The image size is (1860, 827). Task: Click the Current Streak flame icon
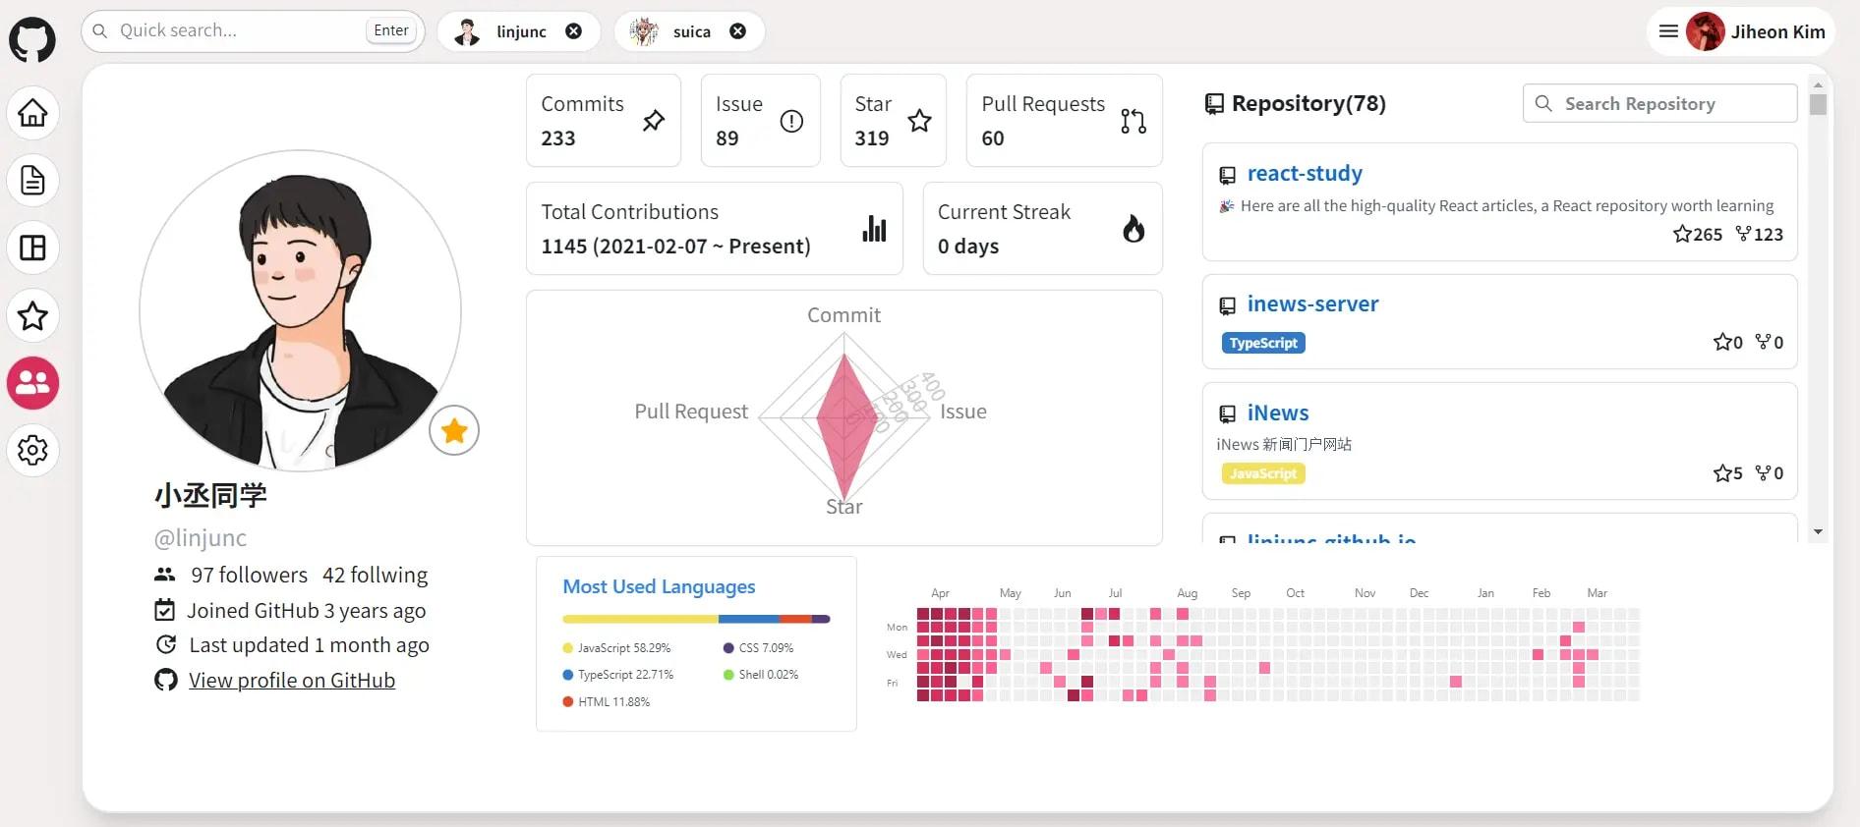coord(1133,229)
